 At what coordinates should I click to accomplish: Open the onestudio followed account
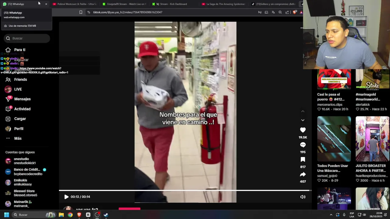[x=21, y=161]
